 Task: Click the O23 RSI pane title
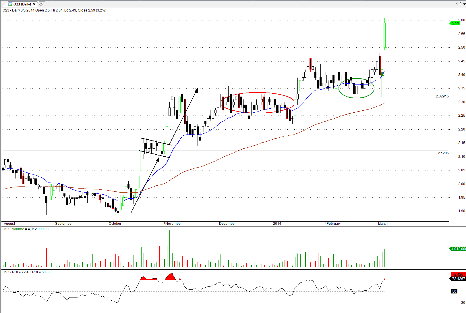[x=26, y=272]
